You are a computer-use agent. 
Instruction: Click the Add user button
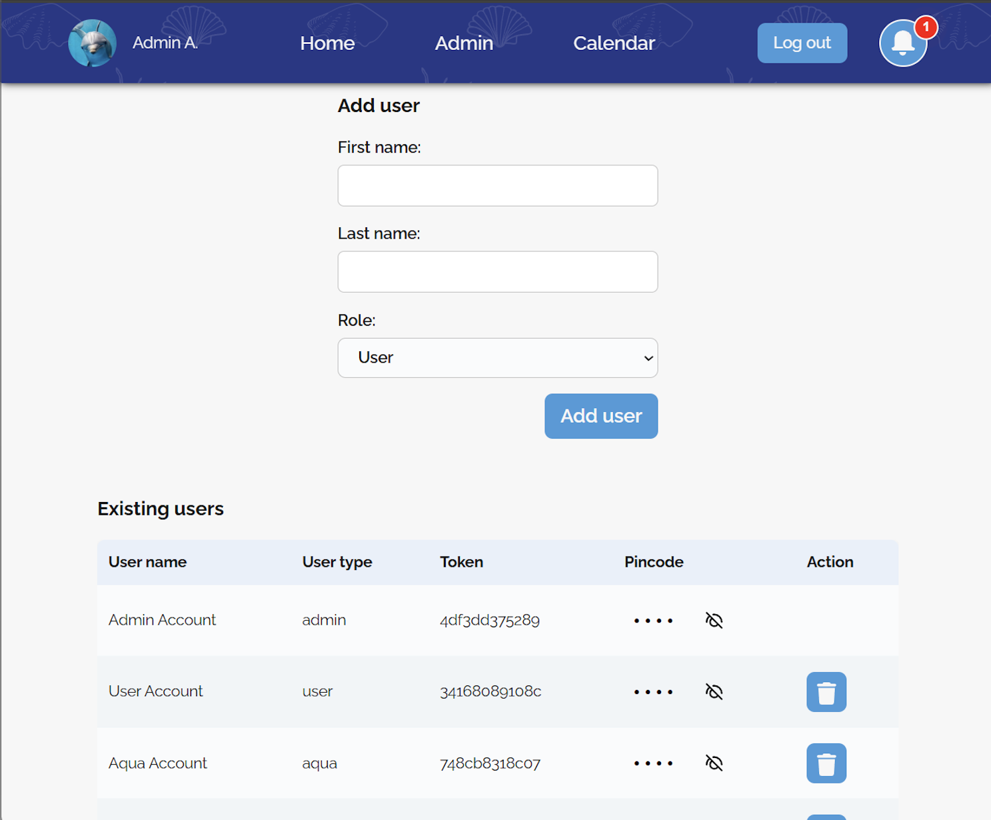point(600,416)
